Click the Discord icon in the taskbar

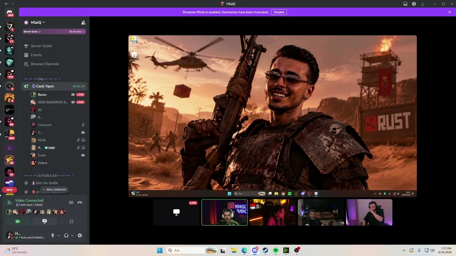pyautogui.click(x=255, y=250)
